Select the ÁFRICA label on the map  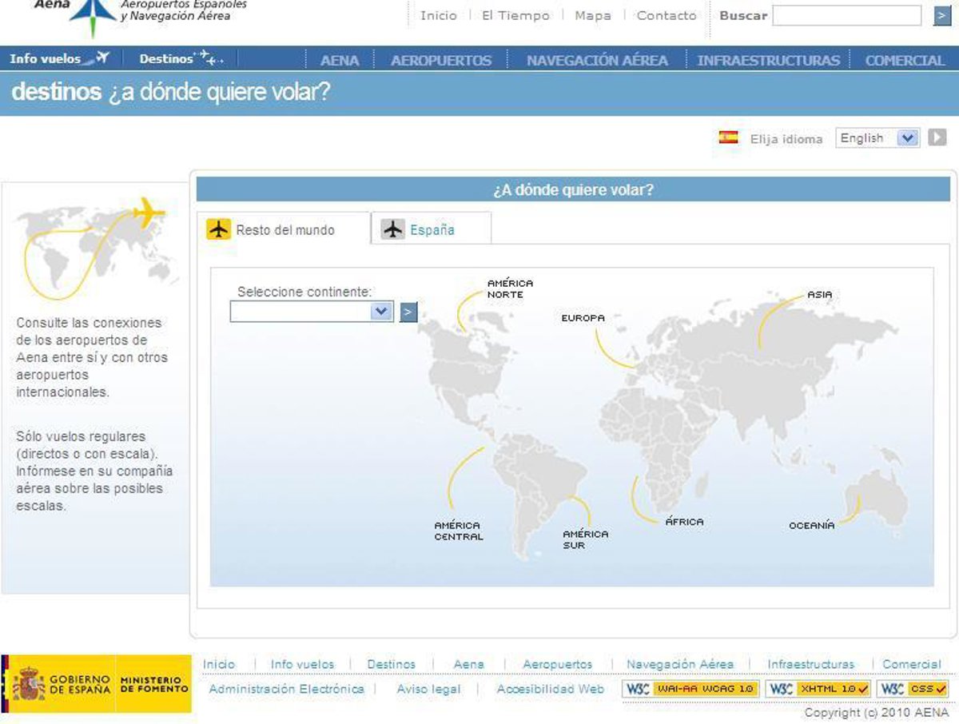tap(685, 522)
